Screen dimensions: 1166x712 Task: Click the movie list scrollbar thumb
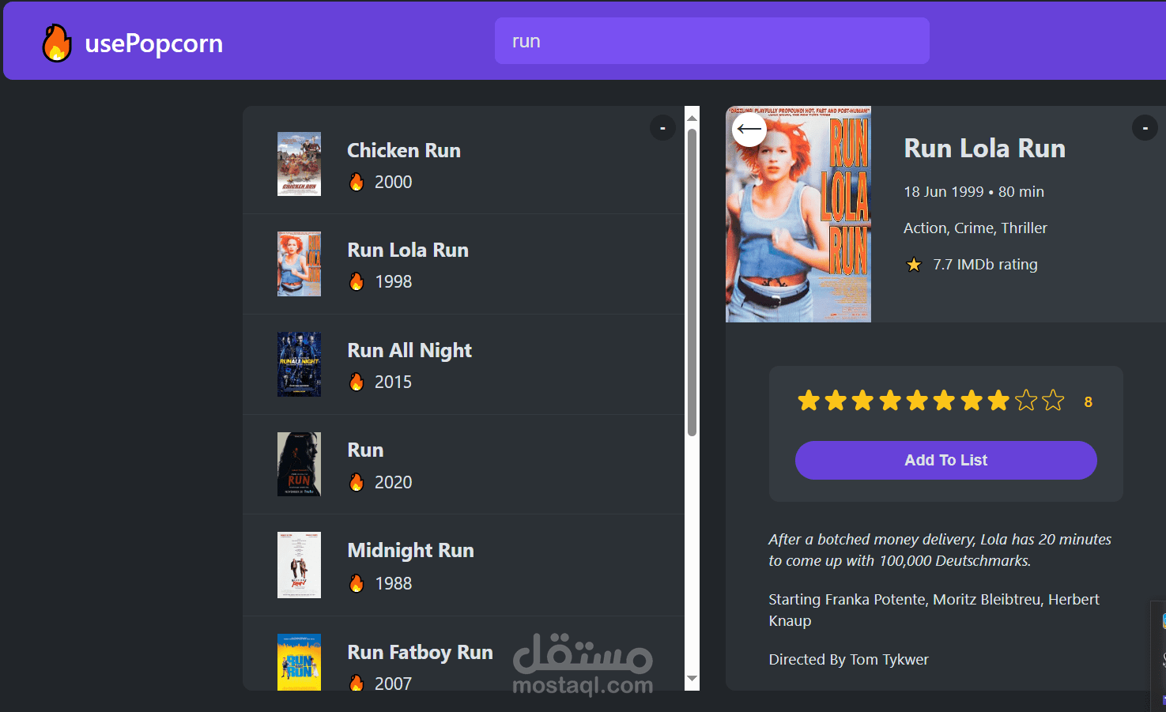click(x=692, y=282)
